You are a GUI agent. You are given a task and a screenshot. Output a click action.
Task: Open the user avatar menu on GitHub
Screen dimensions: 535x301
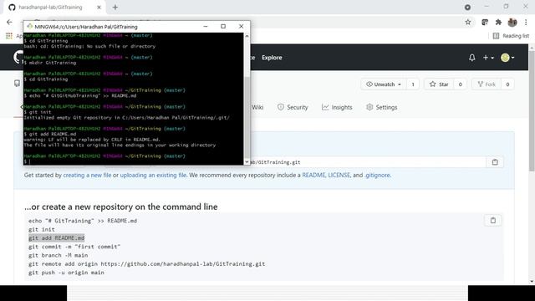[x=507, y=58]
